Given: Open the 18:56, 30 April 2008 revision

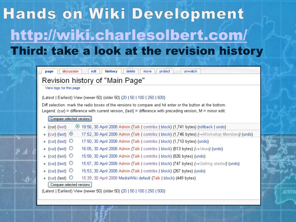Looking at the screenshot, I should click(x=99, y=127).
